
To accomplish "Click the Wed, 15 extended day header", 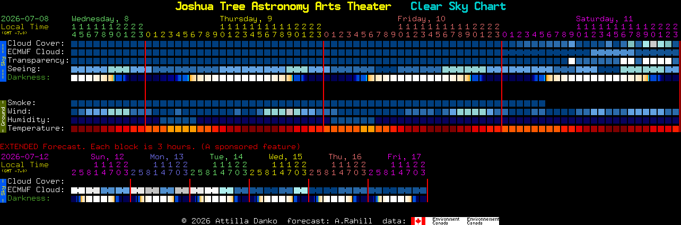I will click(286, 157).
